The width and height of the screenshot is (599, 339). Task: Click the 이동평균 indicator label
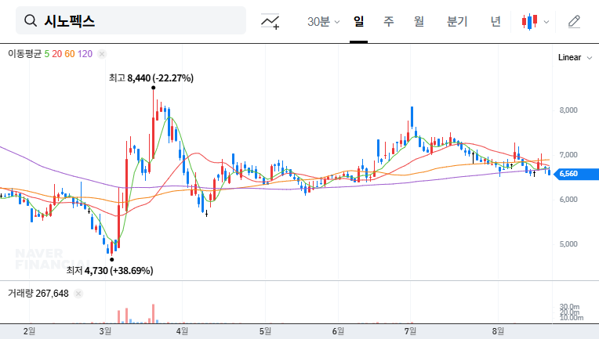[24, 54]
